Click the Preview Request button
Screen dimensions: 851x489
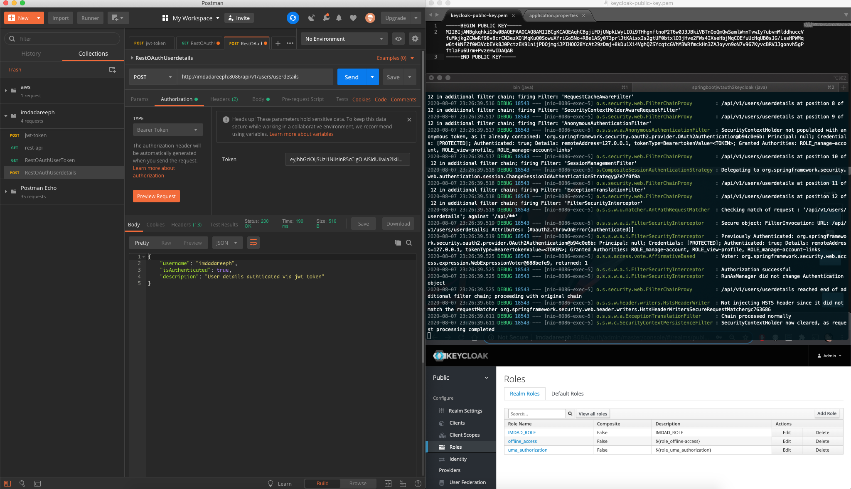(156, 196)
